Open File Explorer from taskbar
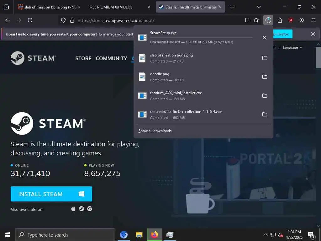Viewport: 321px width, 241px height. (x=139, y=235)
